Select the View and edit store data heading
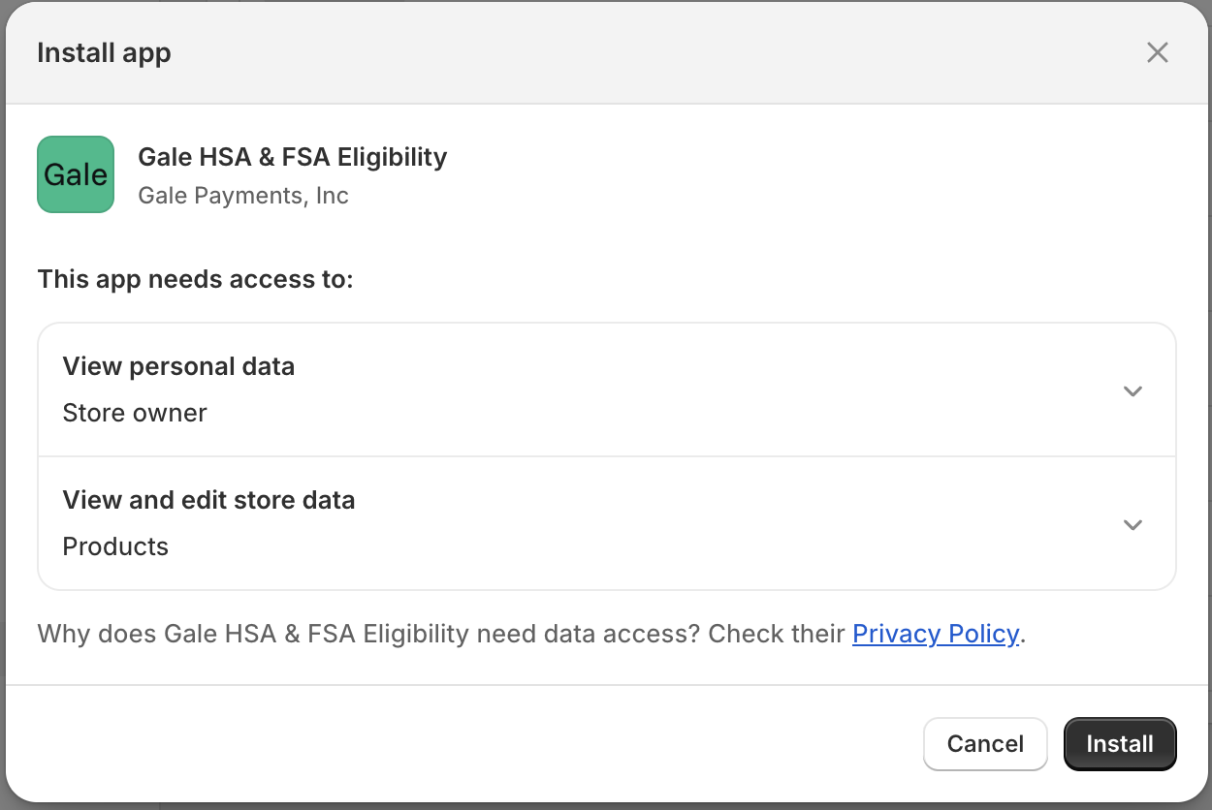This screenshot has width=1212, height=810. pyautogui.click(x=208, y=500)
